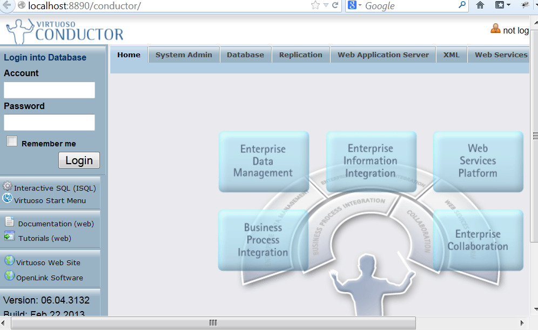
Task: Click the bookmark star in address bar
Action: [315, 5]
